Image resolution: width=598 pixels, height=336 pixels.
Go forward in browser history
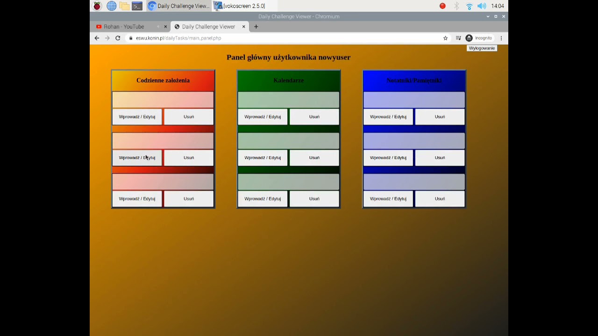[107, 38]
